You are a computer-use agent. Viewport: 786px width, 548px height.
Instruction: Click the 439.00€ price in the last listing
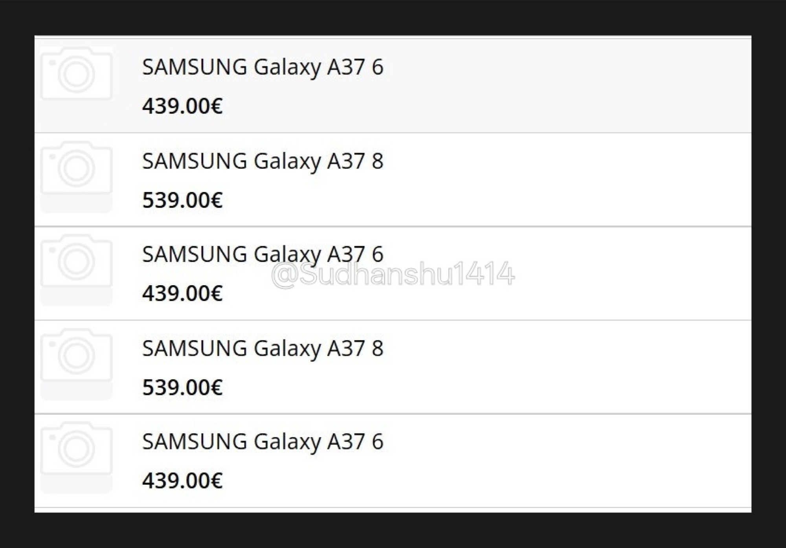pyautogui.click(x=182, y=480)
